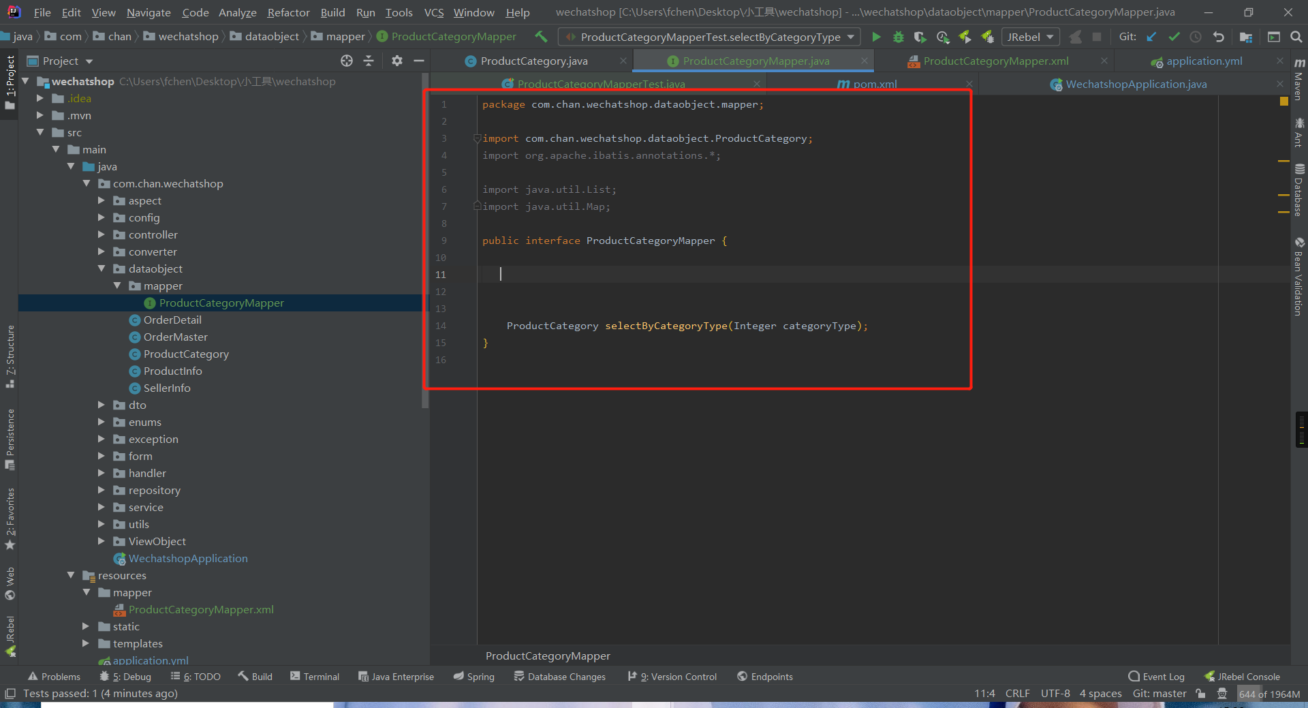Open ProductCategoryMapper.xml in resources tree
Screen dimensions: 1308x708
pos(201,609)
